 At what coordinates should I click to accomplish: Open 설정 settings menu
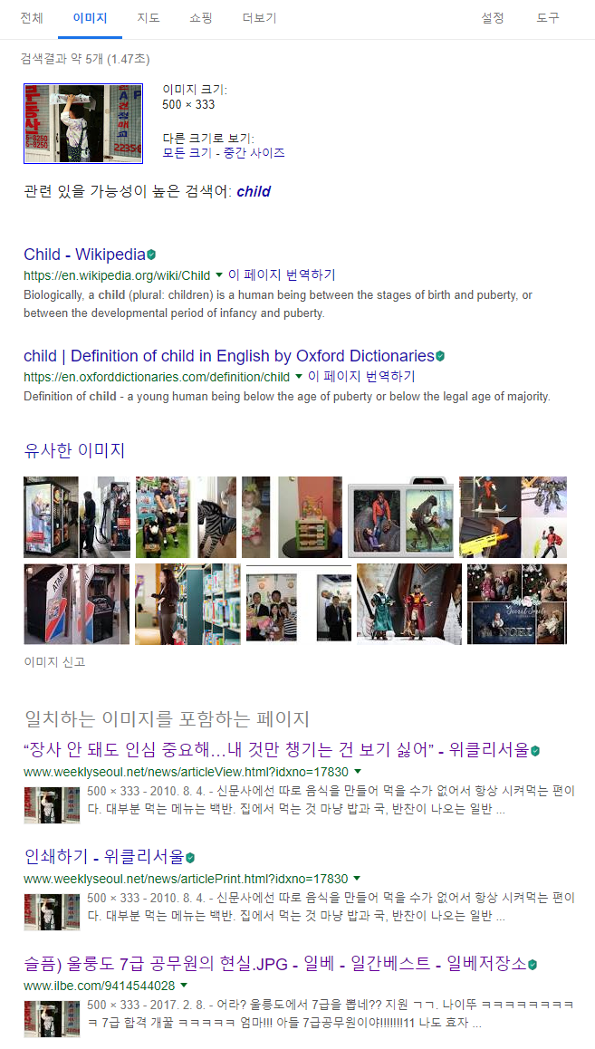coord(493,18)
